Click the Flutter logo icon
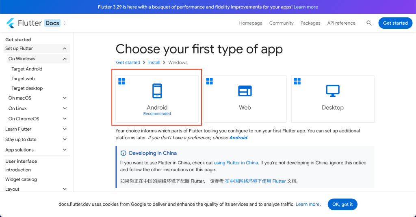This screenshot has height=217, width=416. pos(11,23)
